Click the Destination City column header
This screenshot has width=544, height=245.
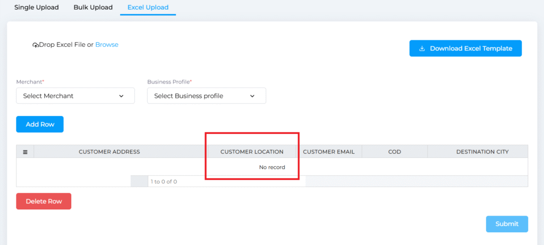[x=482, y=152]
